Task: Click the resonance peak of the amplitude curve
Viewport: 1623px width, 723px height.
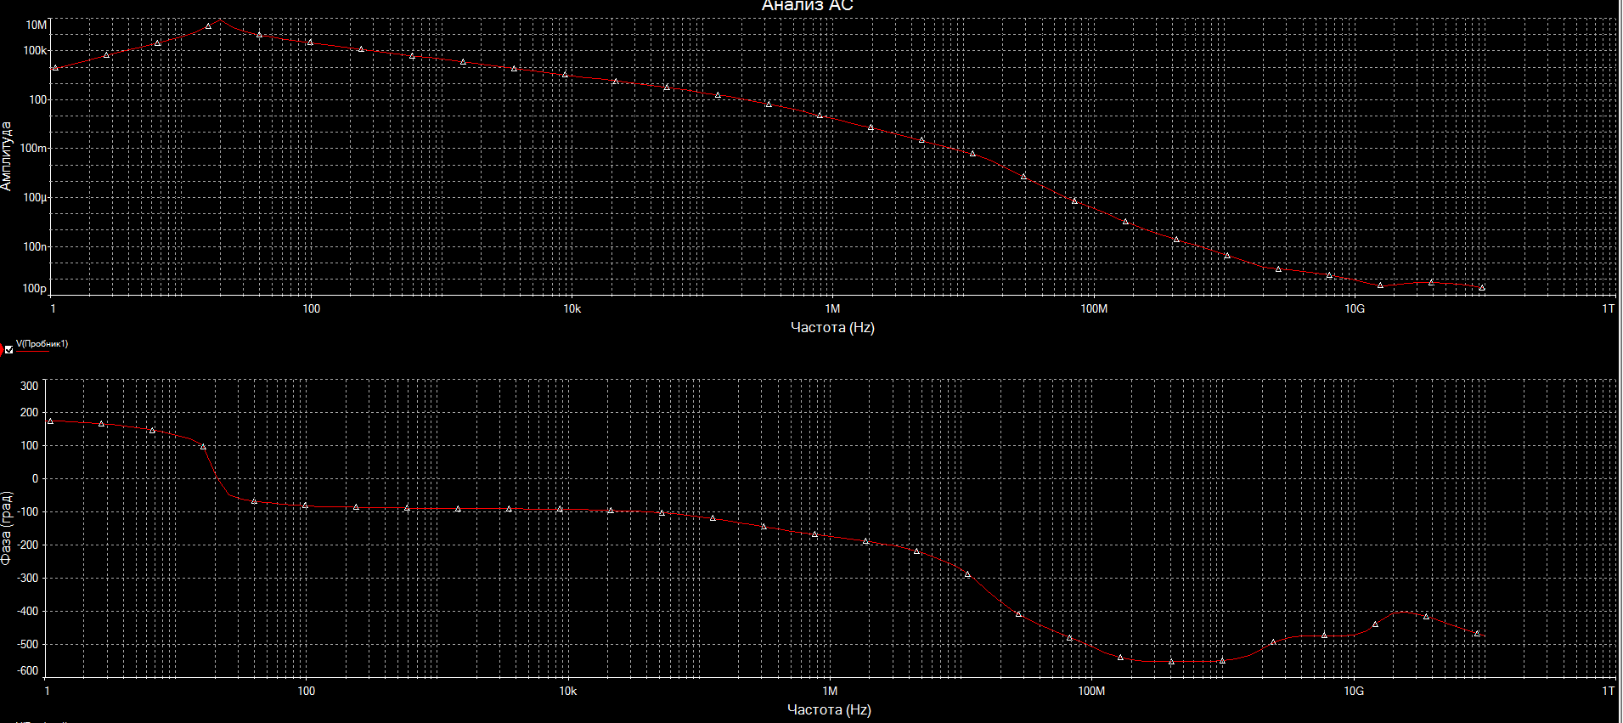Action: tap(220, 20)
